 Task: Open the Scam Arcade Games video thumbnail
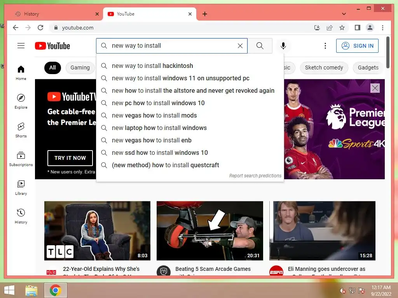click(209, 230)
